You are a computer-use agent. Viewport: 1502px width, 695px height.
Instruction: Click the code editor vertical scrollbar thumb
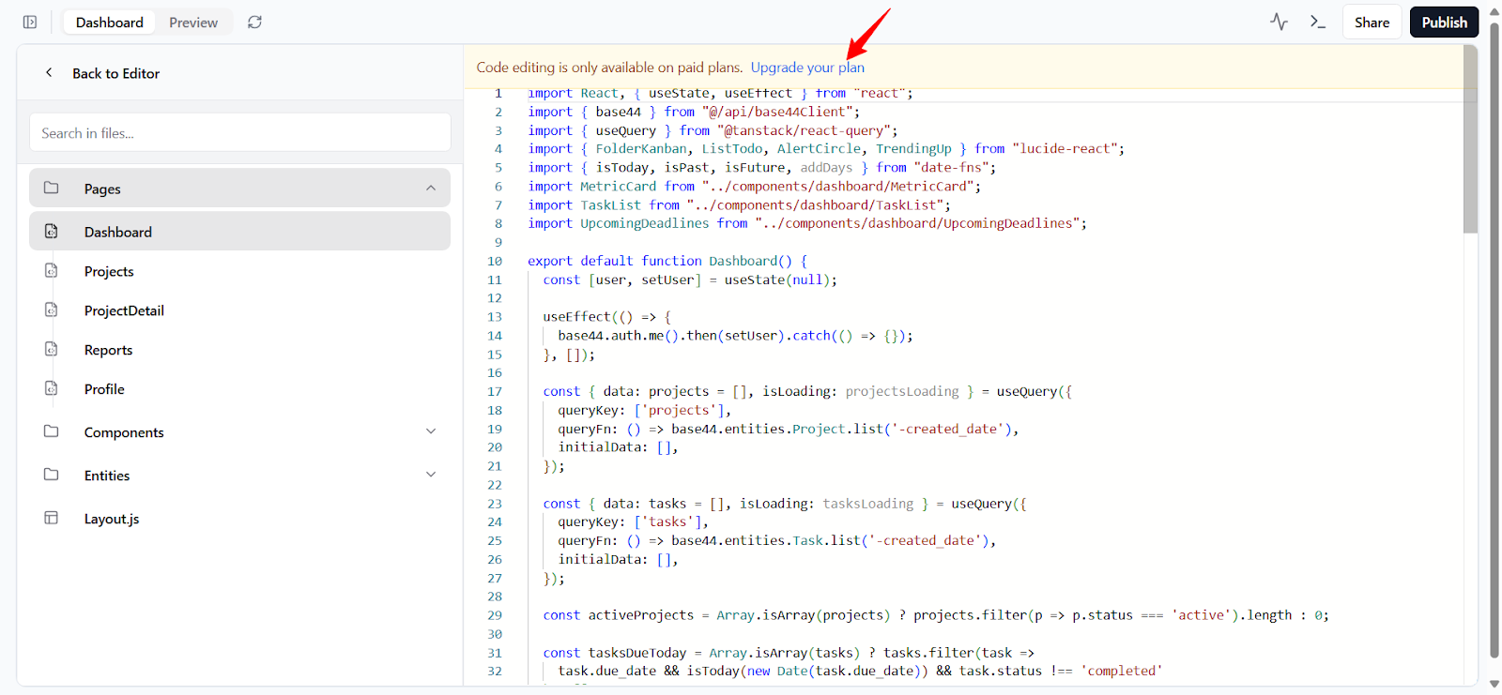click(1470, 139)
